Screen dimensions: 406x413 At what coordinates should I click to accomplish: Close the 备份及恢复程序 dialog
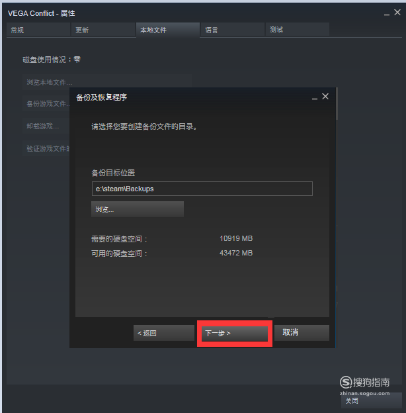pos(325,97)
